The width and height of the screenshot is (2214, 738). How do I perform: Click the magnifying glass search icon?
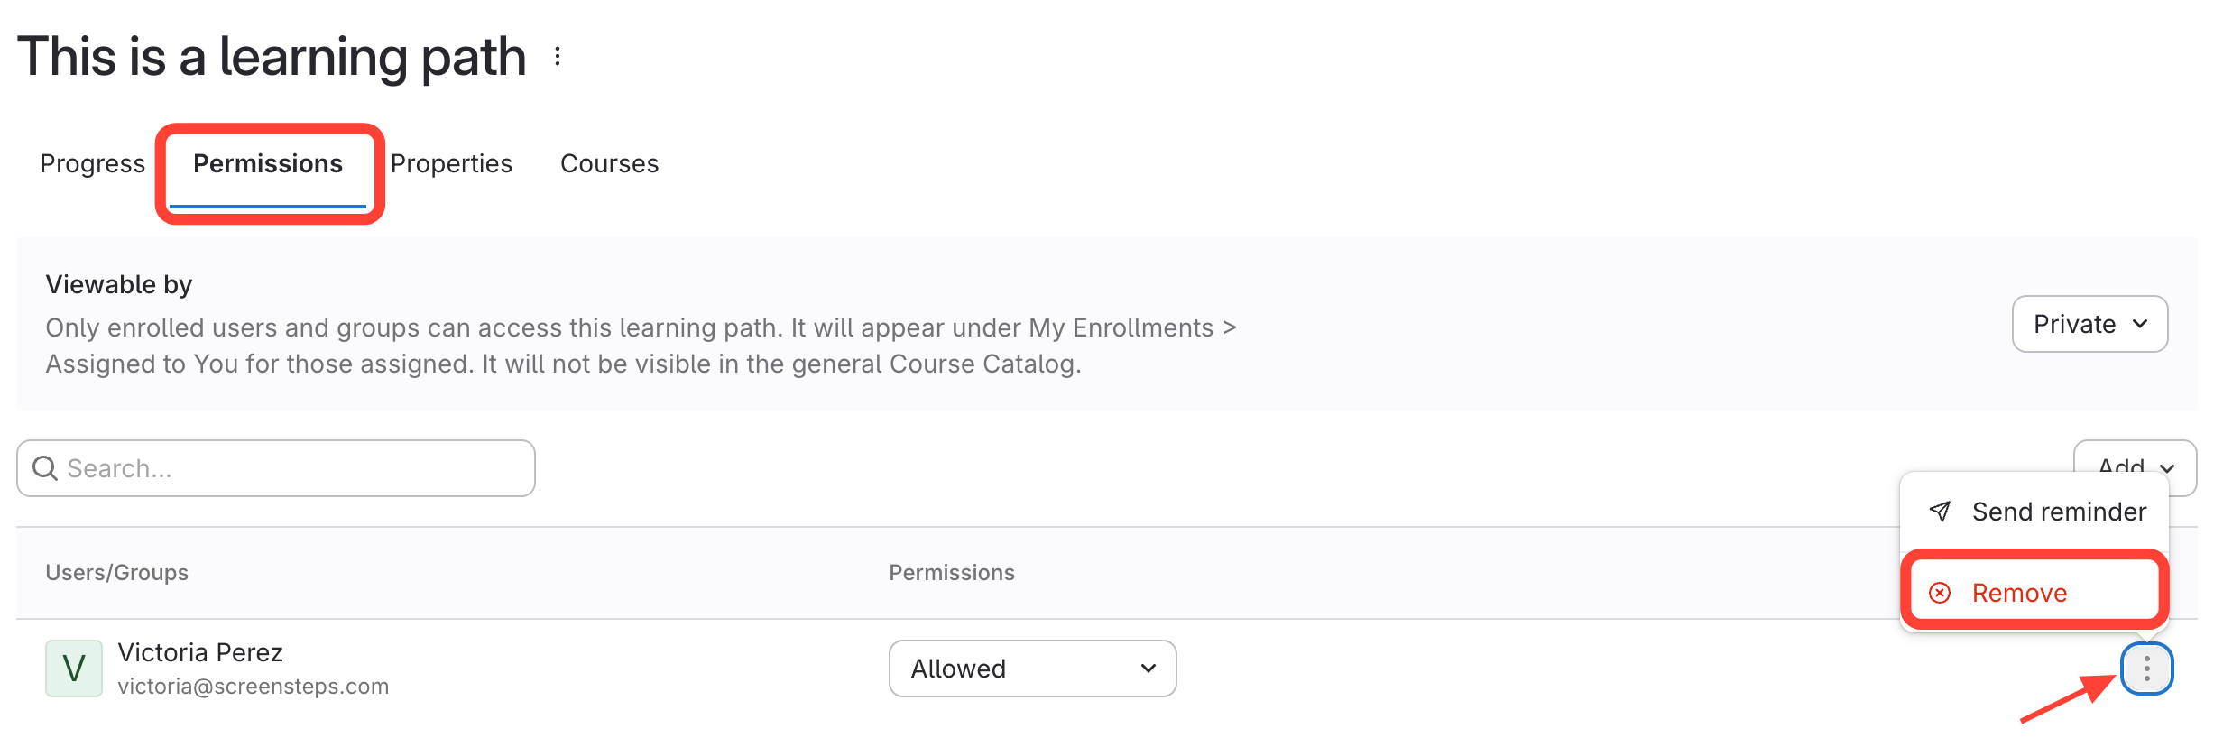(44, 468)
